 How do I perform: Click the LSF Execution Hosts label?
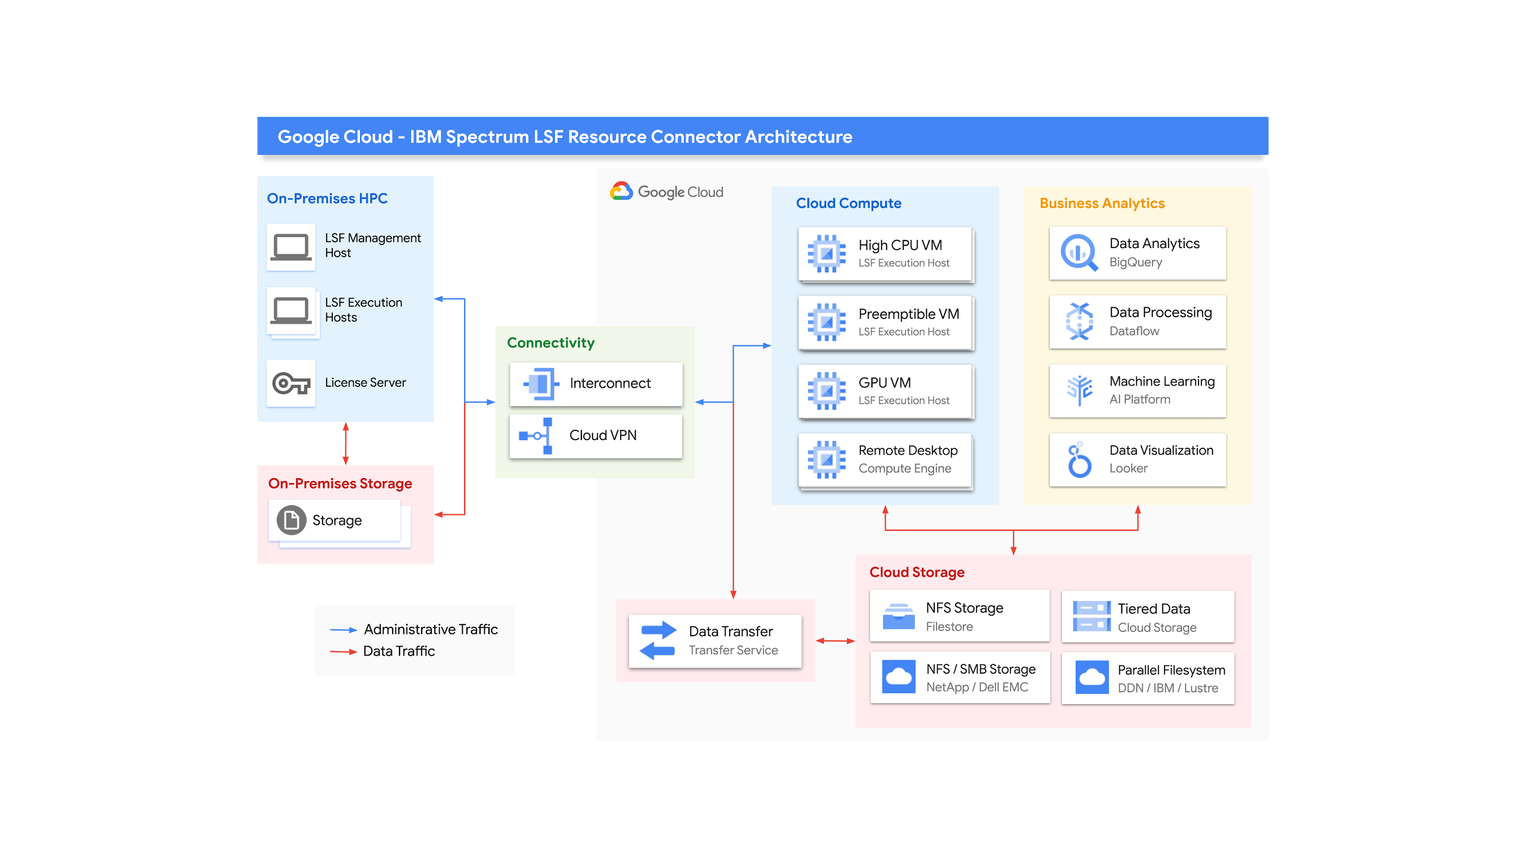click(x=363, y=310)
